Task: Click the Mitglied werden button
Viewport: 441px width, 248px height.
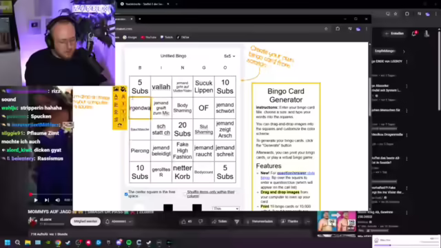Action: 85,222
